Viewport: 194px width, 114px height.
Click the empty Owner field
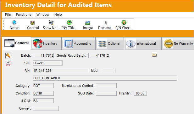pos(46,108)
